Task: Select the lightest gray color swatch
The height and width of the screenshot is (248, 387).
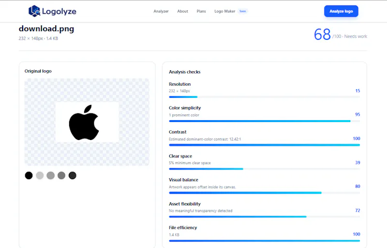Action: pos(40,175)
